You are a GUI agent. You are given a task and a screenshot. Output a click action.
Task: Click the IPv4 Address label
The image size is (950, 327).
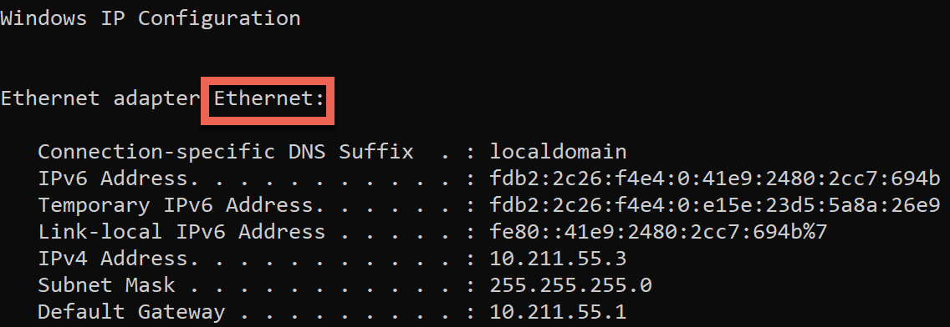(x=119, y=259)
